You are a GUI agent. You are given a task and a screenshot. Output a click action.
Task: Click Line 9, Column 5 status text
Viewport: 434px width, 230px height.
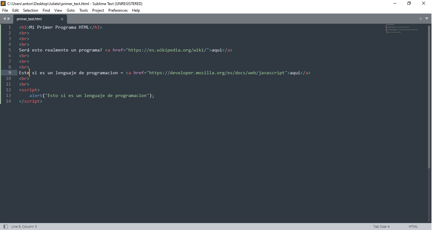[x=24, y=227]
